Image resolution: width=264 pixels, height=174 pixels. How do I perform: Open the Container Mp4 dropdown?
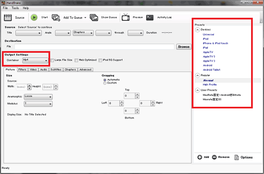coord(35,60)
